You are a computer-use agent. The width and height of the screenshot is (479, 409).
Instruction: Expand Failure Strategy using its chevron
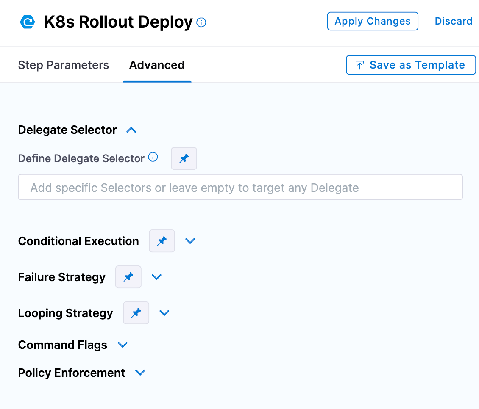(157, 277)
